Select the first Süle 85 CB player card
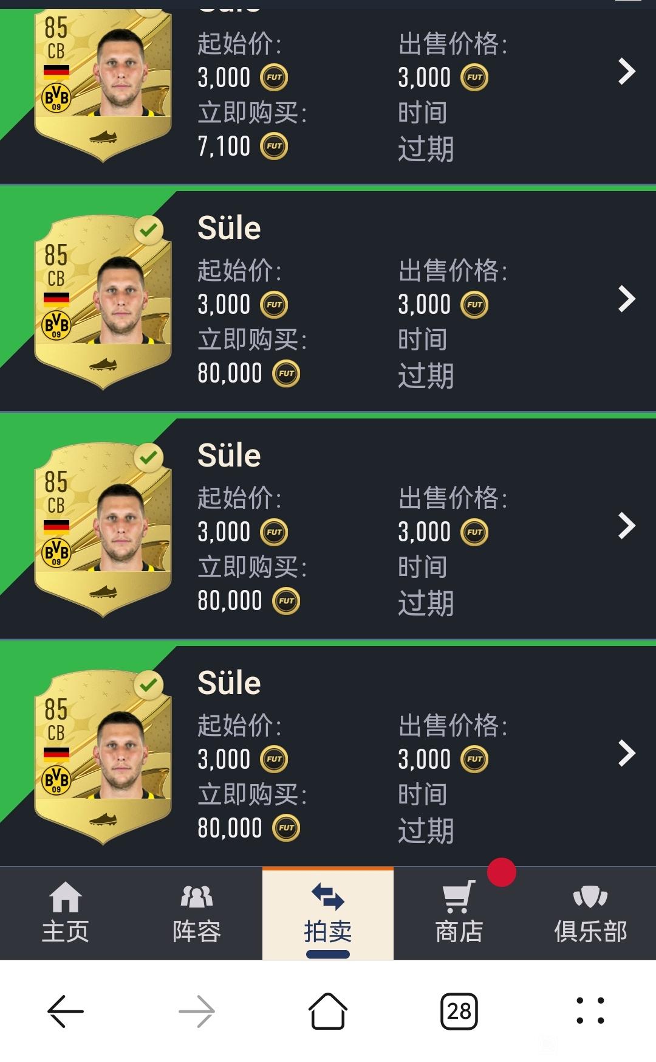The image size is (656, 1062). click(x=103, y=82)
